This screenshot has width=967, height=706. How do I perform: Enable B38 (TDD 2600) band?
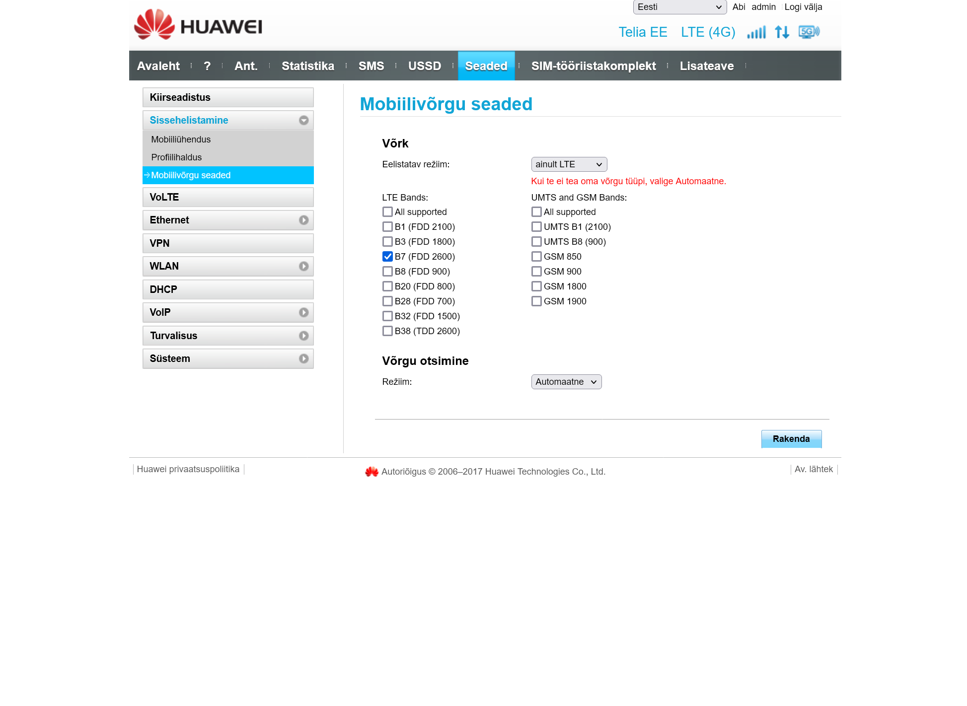coord(387,331)
